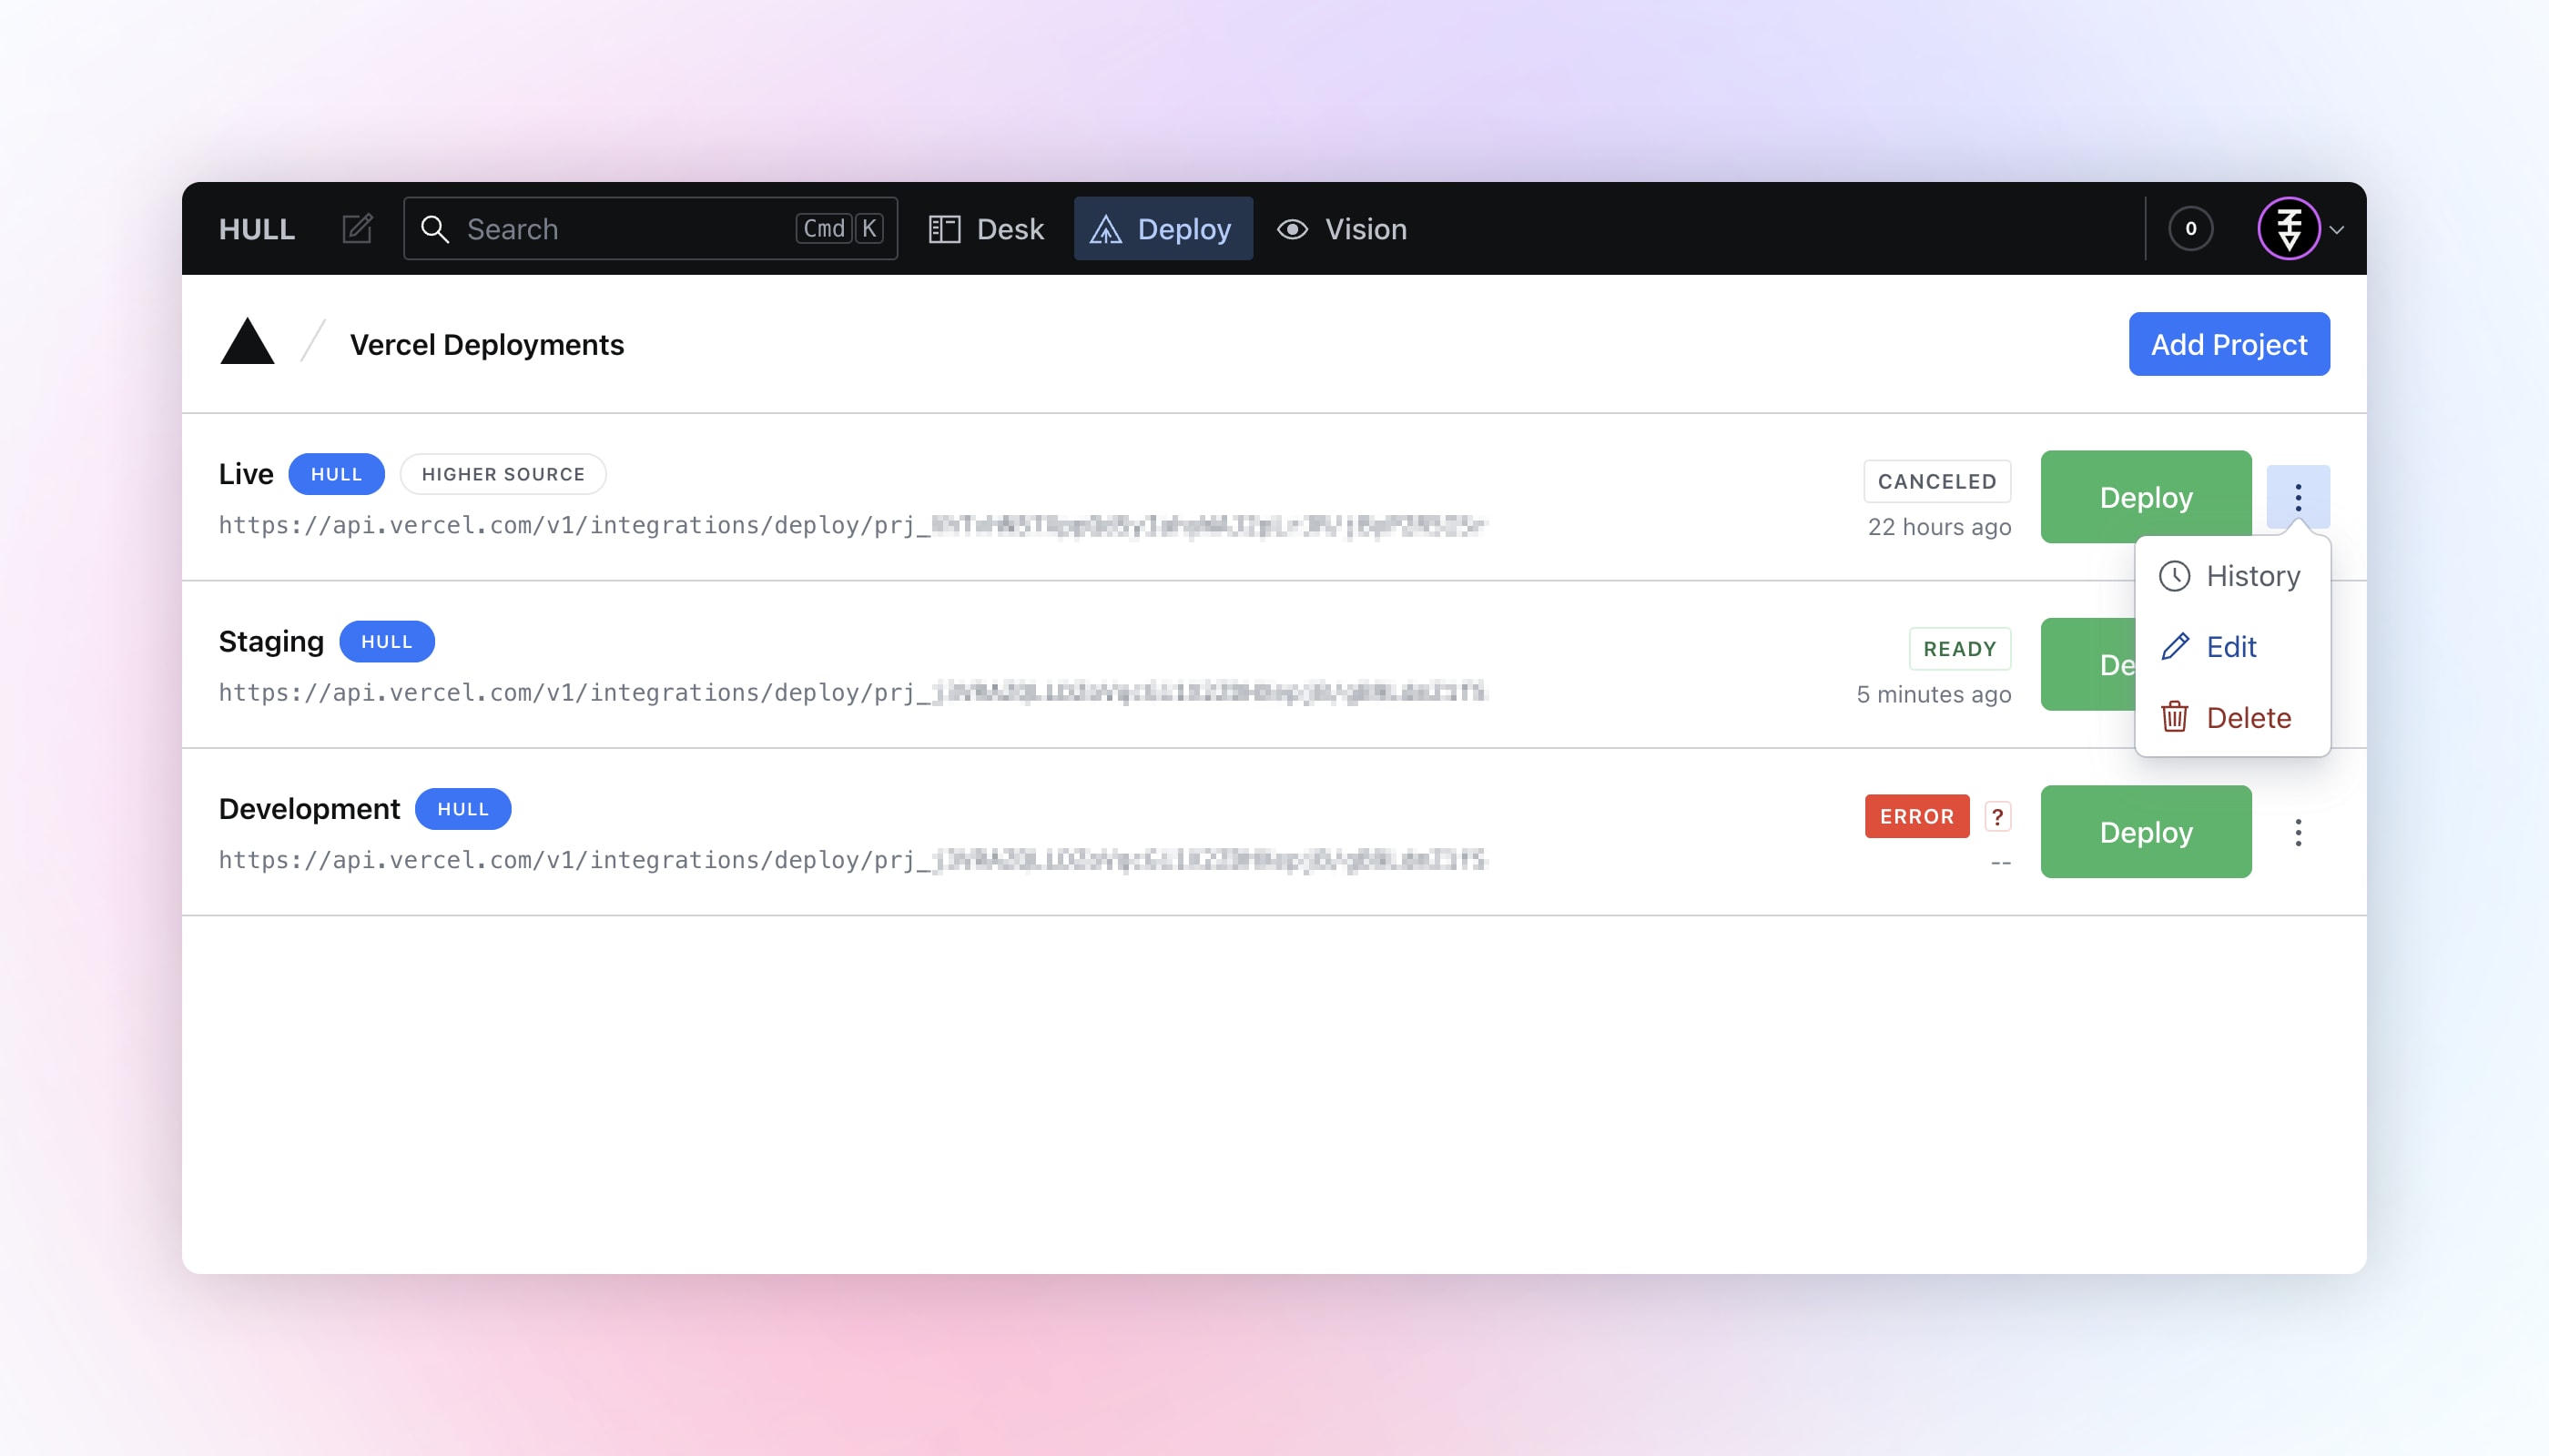Focus the Search input field
The width and height of the screenshot is (2549, 1456).
point(650,229)
